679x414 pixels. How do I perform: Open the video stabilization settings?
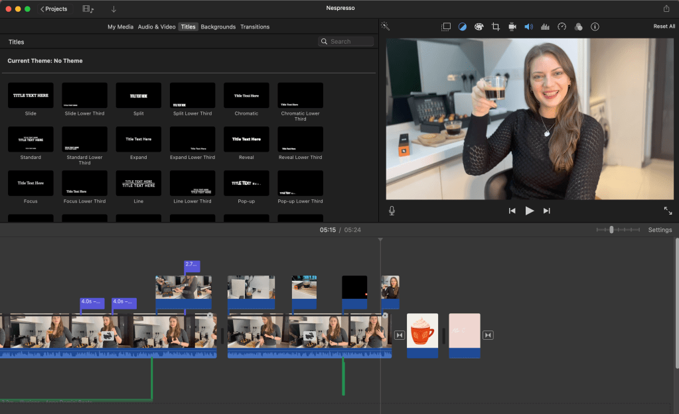click(512, 26)
